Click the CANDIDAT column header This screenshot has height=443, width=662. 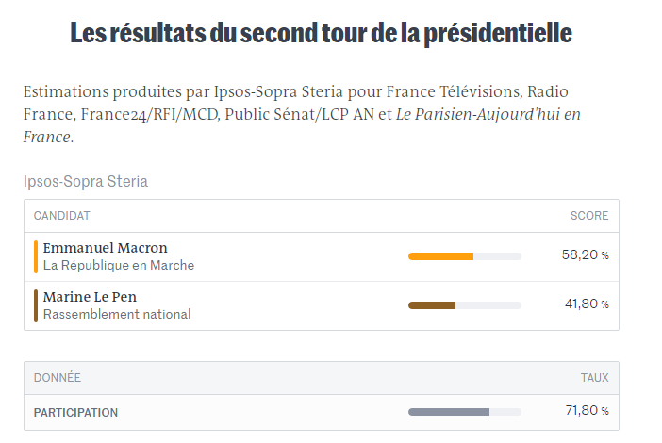tap(61, 216)
